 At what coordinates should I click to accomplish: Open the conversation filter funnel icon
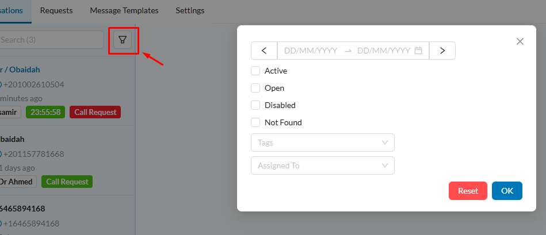(x=123, y=40)
